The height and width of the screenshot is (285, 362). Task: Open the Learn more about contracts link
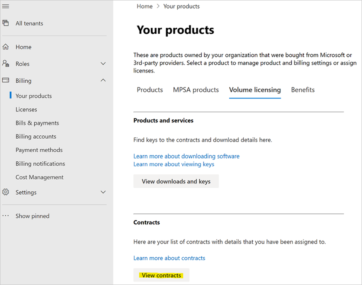coord(169,258)
